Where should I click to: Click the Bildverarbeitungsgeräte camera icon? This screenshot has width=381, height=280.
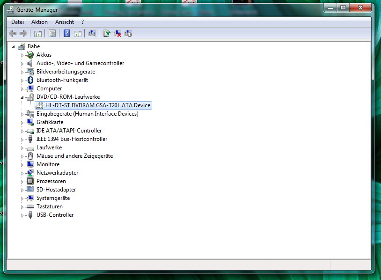30,72
